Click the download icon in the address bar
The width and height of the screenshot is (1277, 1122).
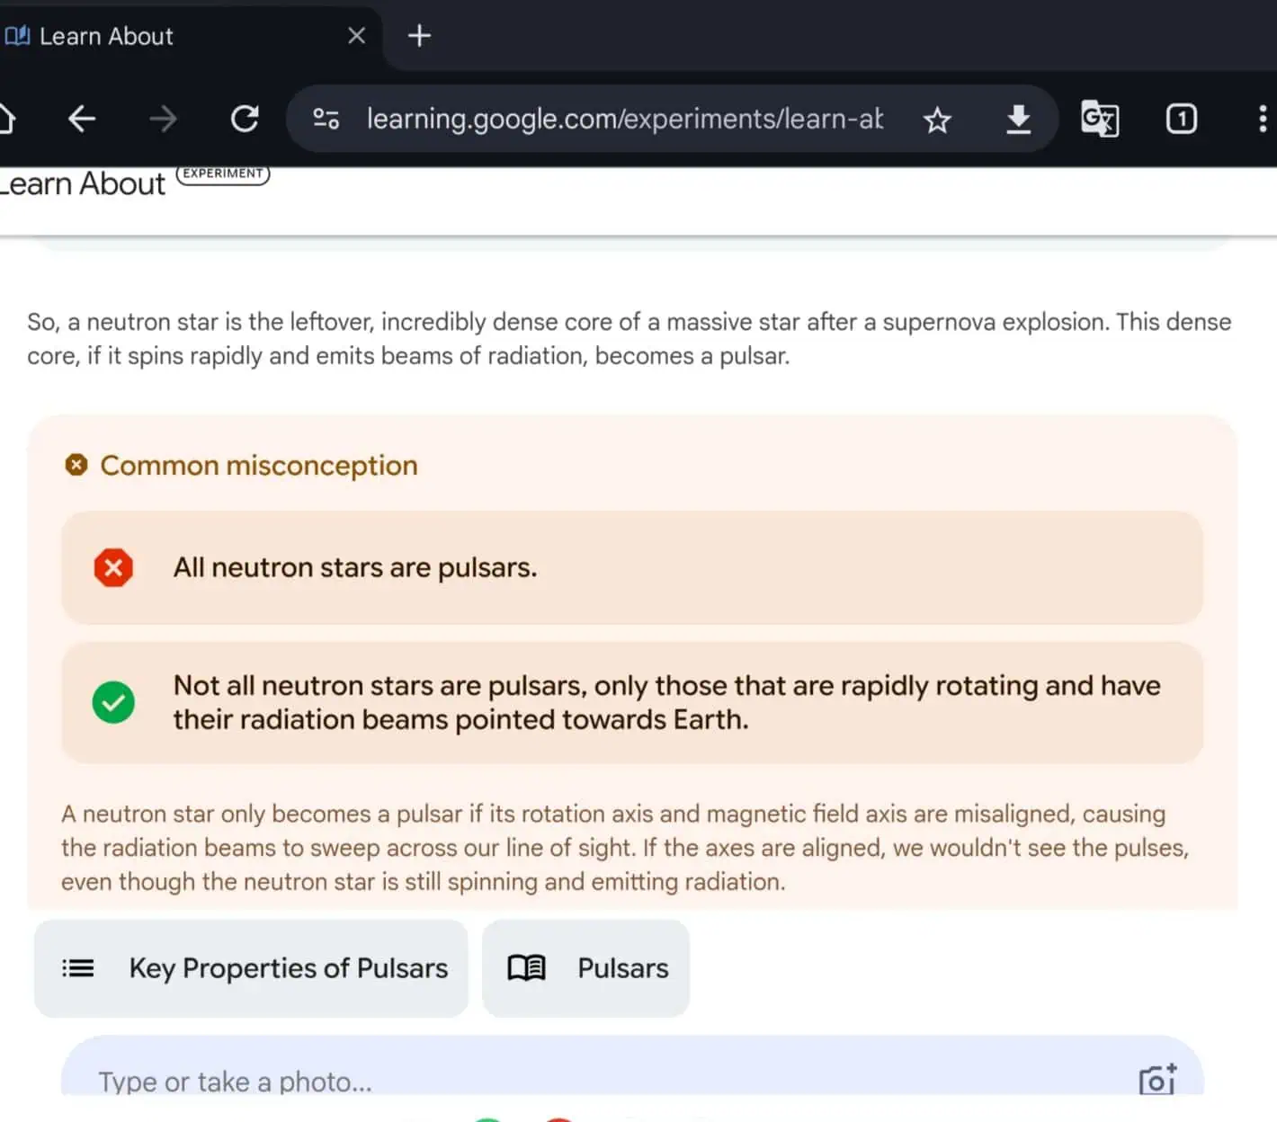point(1018,119)
